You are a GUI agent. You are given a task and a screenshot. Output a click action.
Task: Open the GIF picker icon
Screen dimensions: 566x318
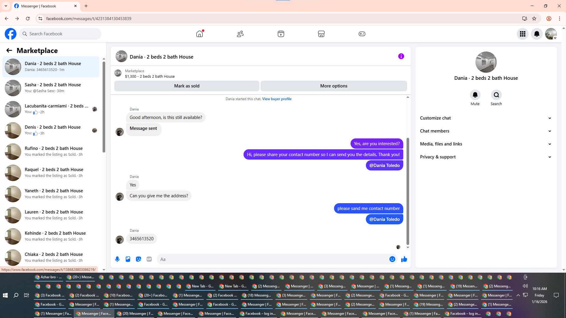[149, 259]
